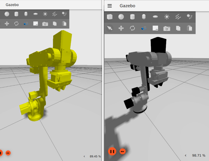Pause the simulation in right window
Screen dimensions: 209x161
112,151
